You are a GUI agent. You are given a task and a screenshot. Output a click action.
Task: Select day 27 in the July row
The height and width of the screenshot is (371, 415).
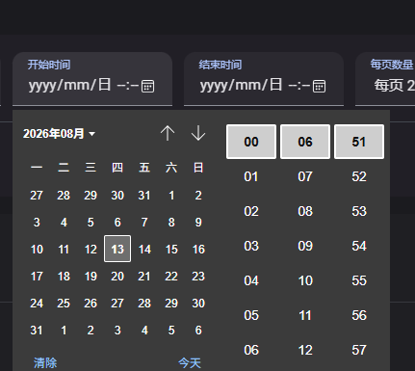click(x=37, y=195)
